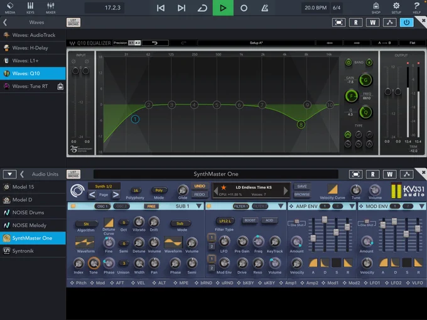Arm the record button

(244, 8)
